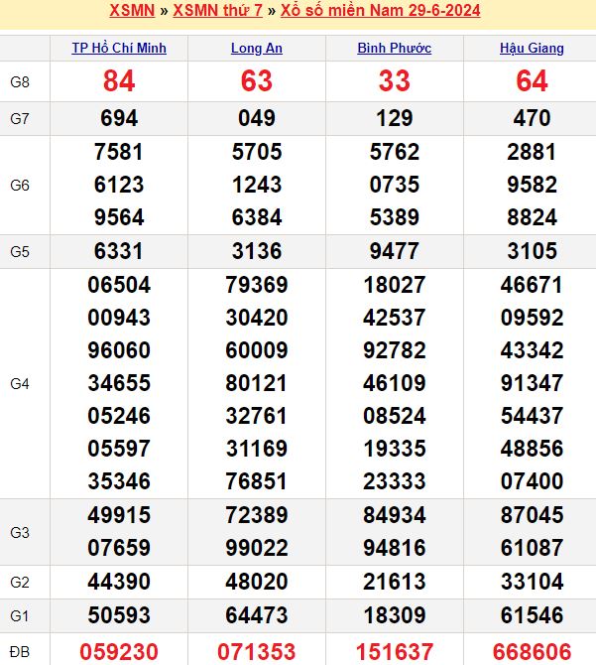Open the TP Hồ Chí Minh column link
The image size is (596, 665).
(119, 48)
